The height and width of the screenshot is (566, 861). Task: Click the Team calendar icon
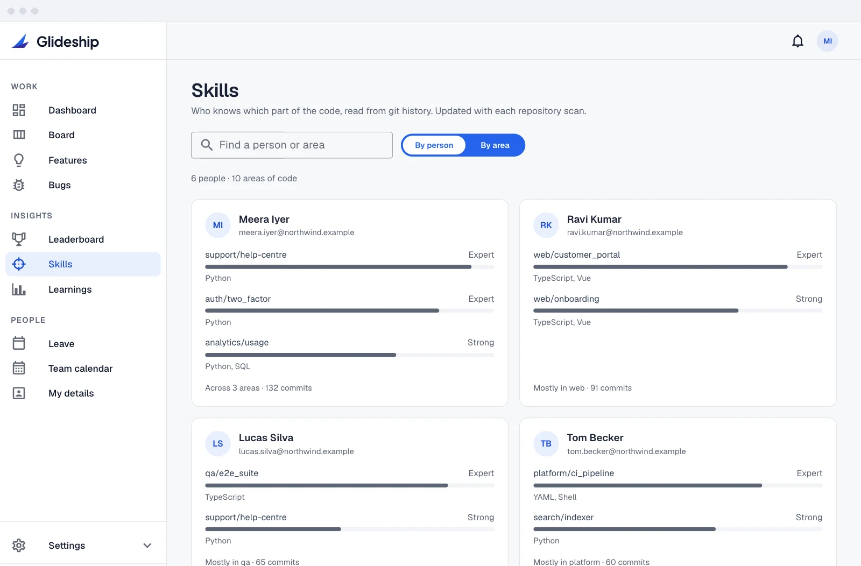click(x=19, y=368)
